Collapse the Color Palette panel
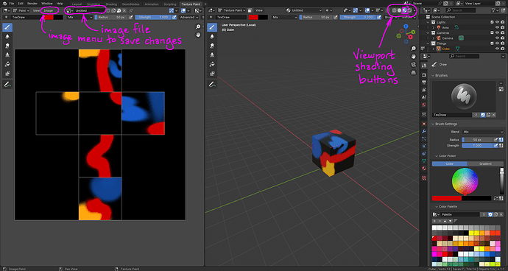This screenshot has width=508, height=271. pos(436,206)
